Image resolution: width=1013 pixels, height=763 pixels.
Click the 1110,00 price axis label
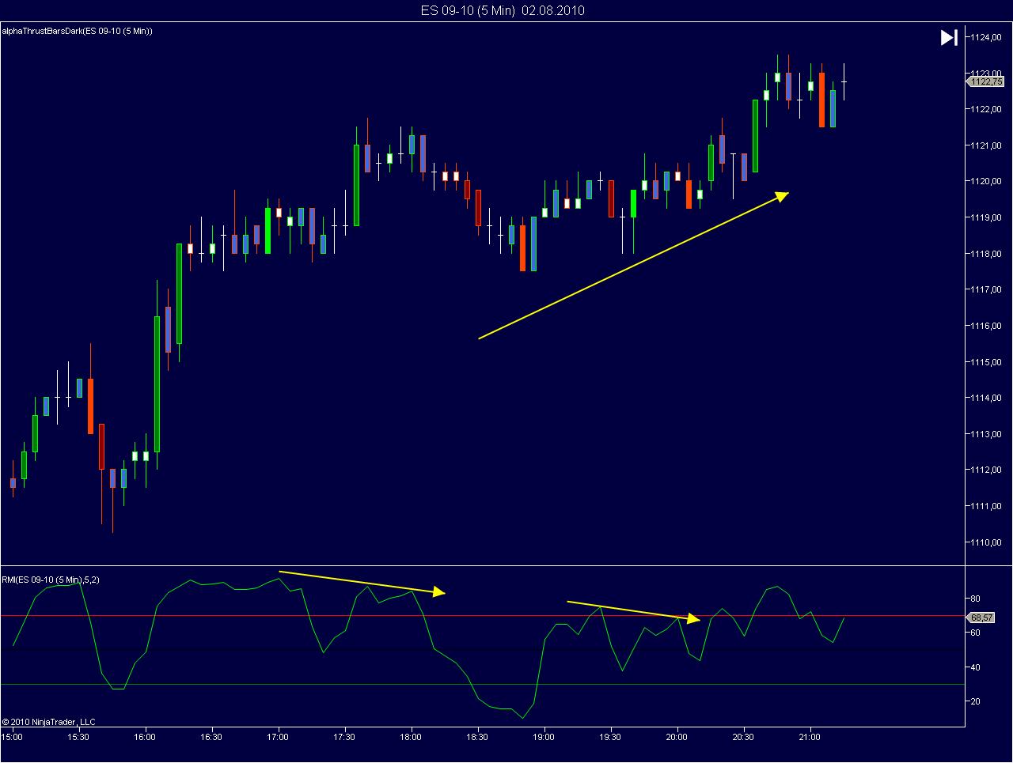[x=987, y=542]
